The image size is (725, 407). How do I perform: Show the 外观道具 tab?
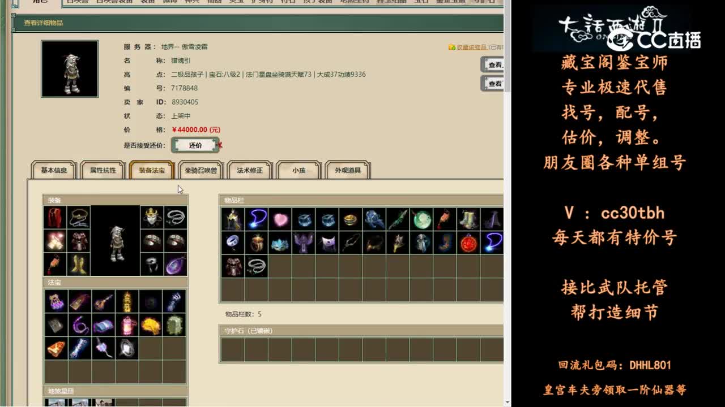(347, 170)
